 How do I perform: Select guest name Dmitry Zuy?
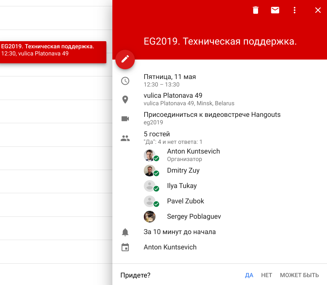[183, 170]
